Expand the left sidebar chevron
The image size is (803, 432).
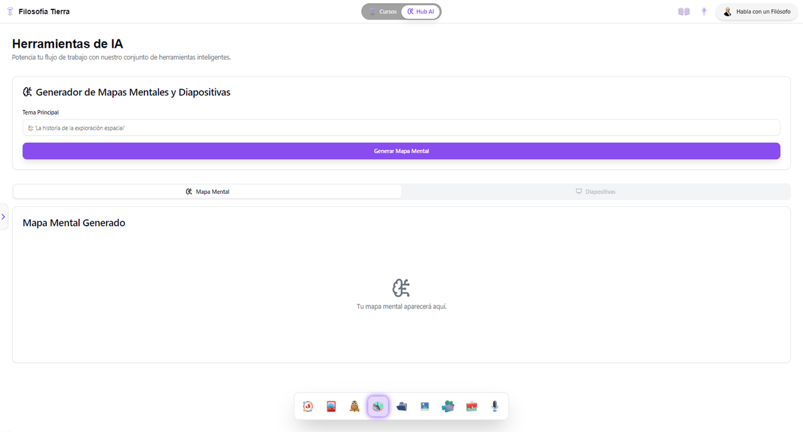point(3,217)
